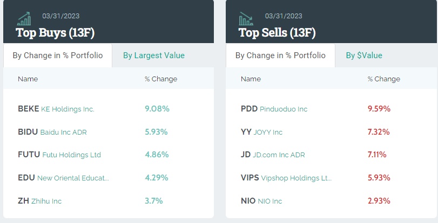Open the BIDU Baidu Inc ADR link
438x223 pixels.
[x=52, y=132]
